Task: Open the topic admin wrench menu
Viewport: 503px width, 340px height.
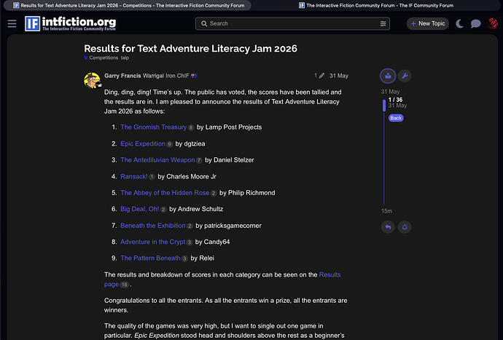Action: (405, 76)
